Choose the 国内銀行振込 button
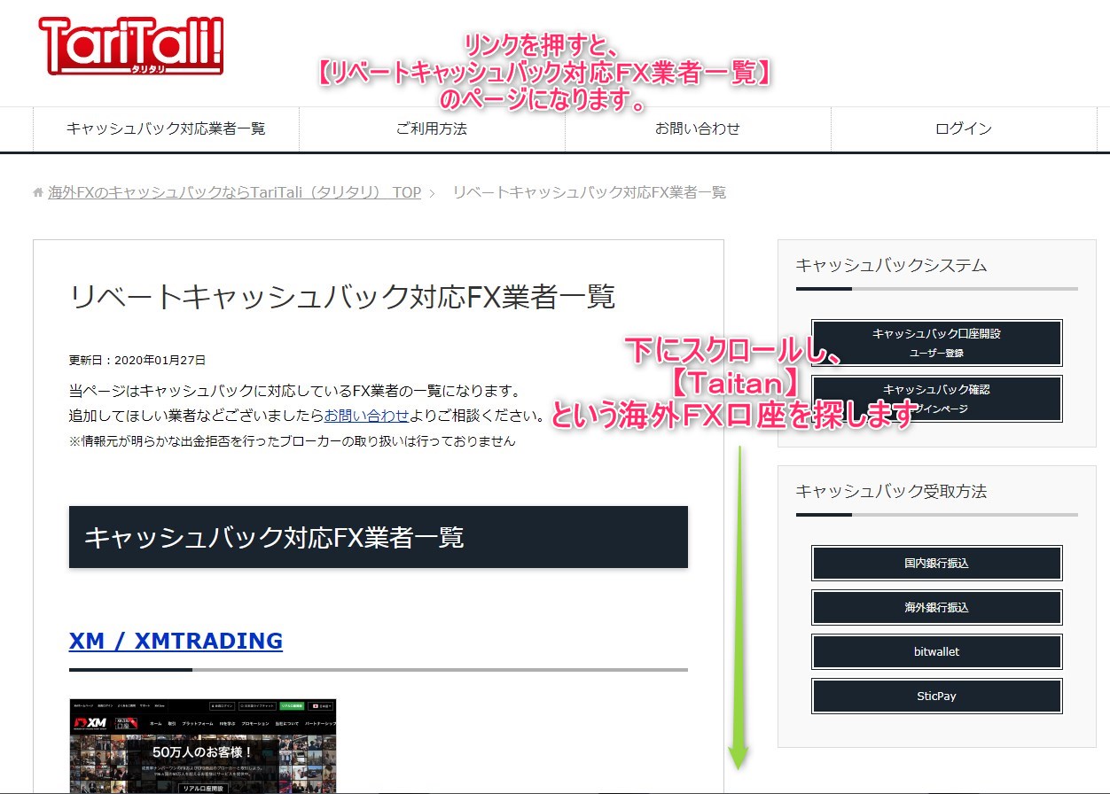 click(937, 564)
